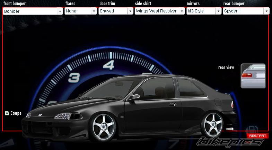Viewport: 272px width, 150px height.
Task: Click the door trim label
Action: (107, 4)
